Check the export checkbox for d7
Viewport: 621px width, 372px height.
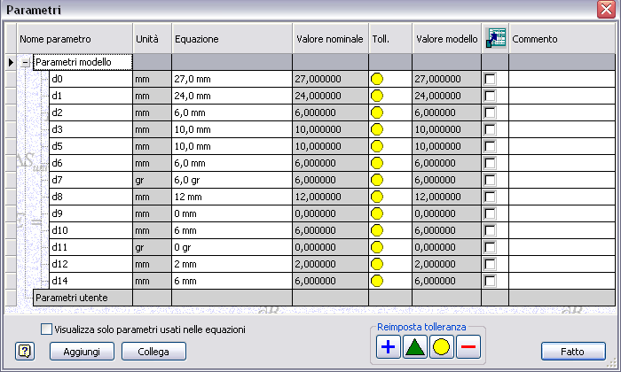click(x=490, y=180)
